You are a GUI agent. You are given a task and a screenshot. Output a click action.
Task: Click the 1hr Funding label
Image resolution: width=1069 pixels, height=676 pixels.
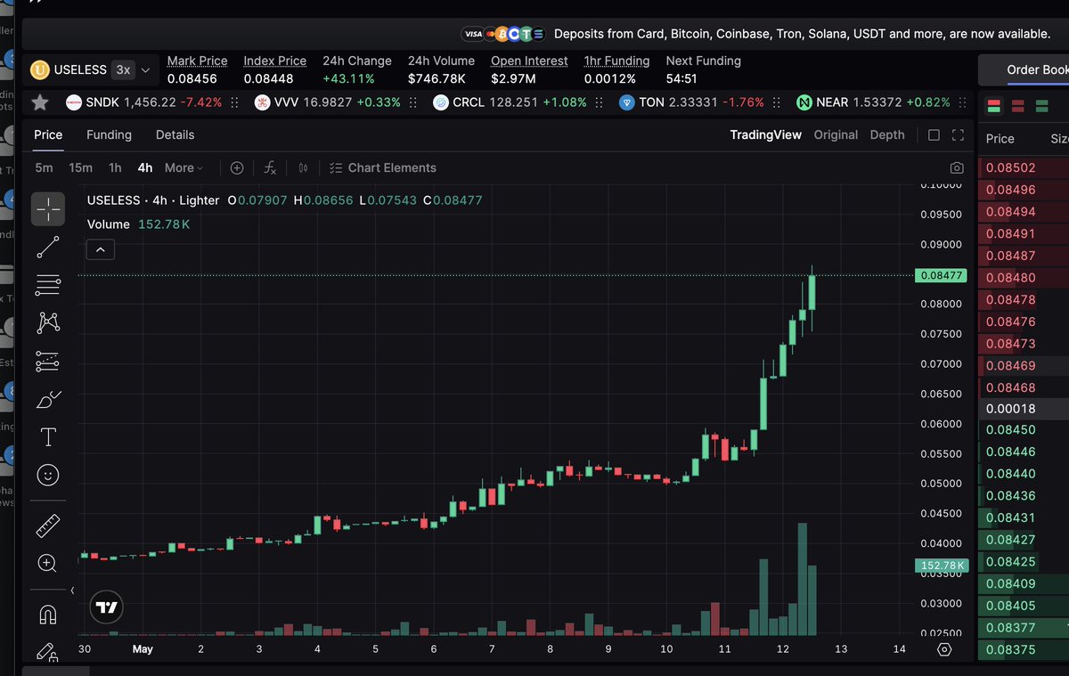(x=616, y=61)
